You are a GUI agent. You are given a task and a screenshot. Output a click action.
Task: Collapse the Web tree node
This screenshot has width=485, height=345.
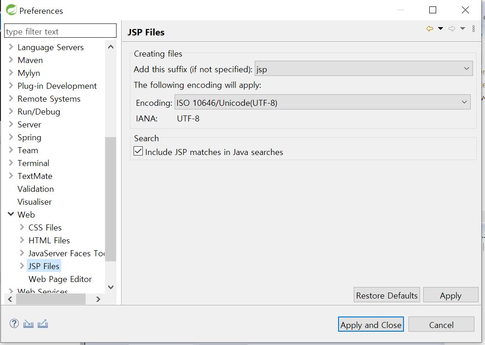(11, 214)
